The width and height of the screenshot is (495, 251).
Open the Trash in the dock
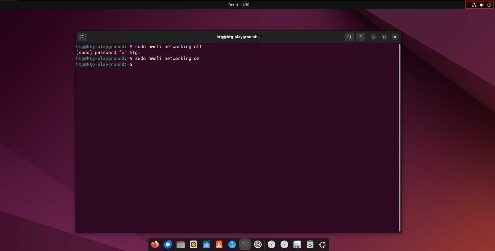click(310, 244)
